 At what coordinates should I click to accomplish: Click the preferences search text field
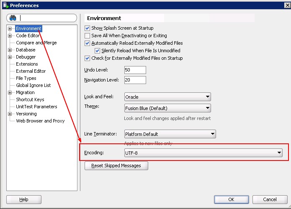47,18
